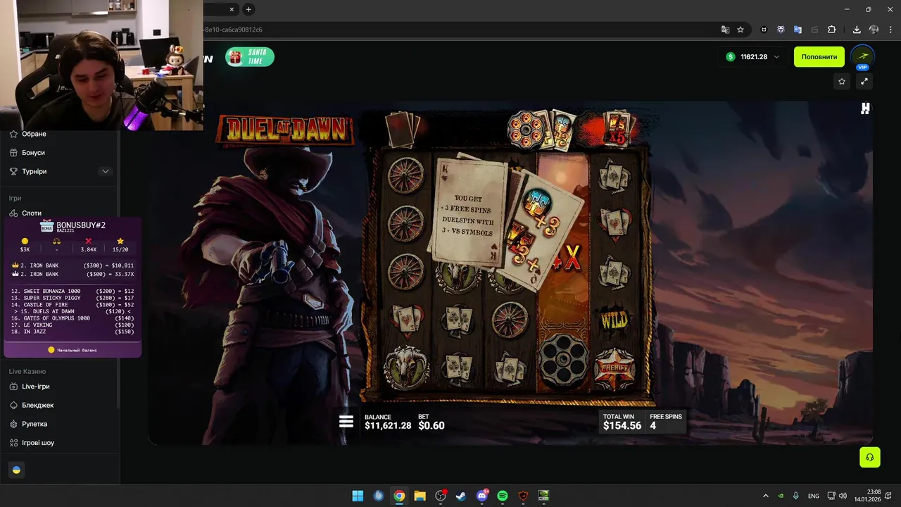The image size is (901, 507).
Task: Click the Castle of Fire row
Action: coord(72,305)
